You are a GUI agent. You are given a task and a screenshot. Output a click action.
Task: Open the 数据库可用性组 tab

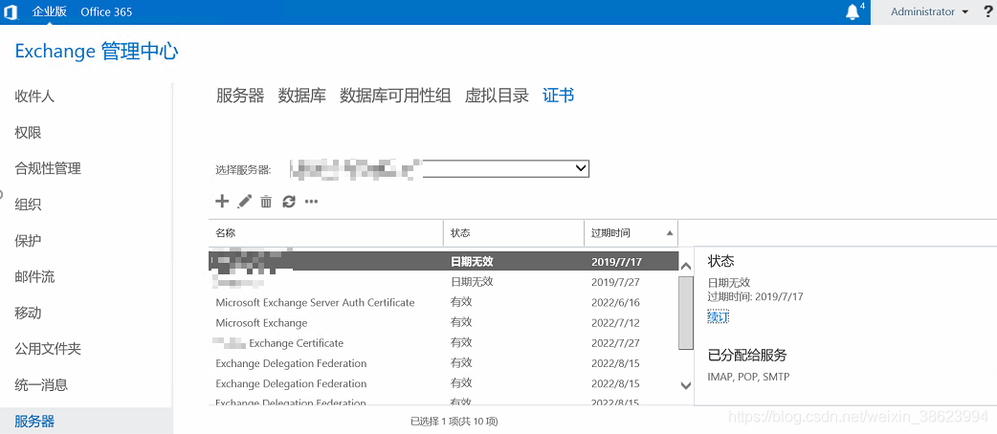pos(395,96)
